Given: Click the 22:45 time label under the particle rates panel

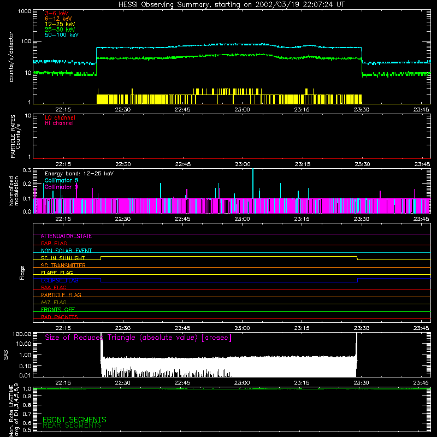Looking at the screenshot, I should (x=182, y=164).
